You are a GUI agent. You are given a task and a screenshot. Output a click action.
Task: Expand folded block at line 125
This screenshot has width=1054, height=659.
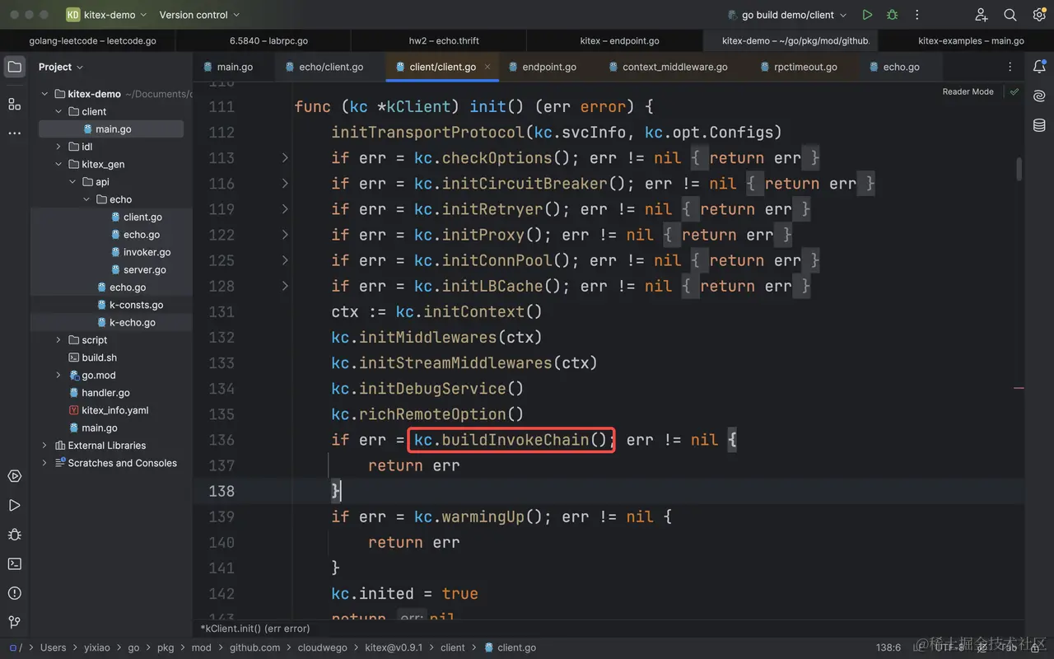(285, 260)
